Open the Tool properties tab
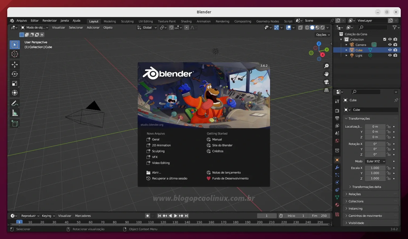This screenshot has height=239, width=408. (337, 101)
